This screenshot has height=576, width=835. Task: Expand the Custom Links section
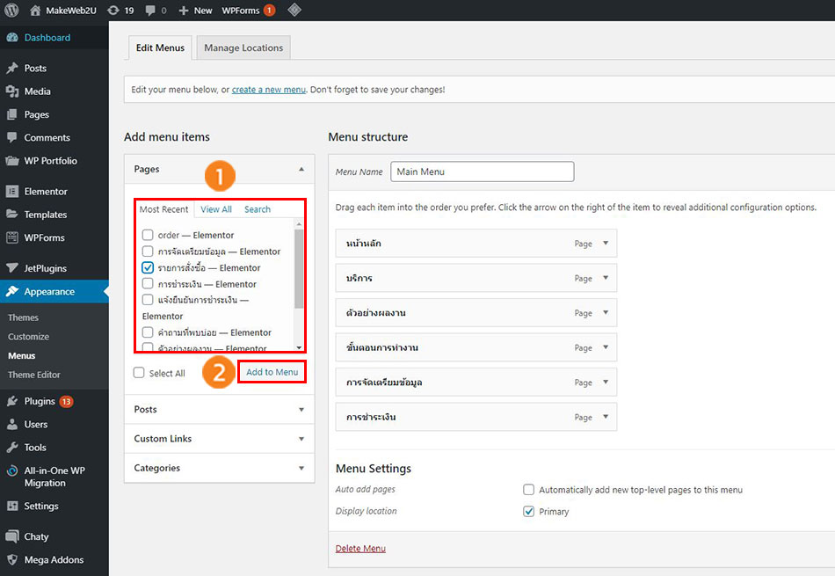click(301, 439)
